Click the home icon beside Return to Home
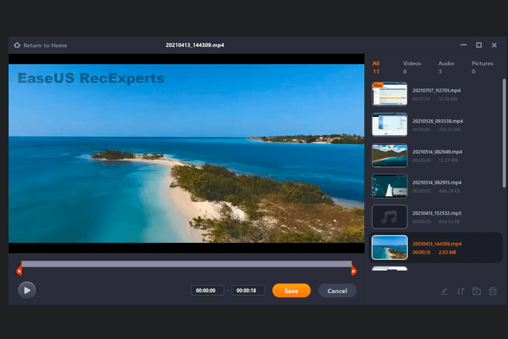508x339 pixels. coord(17,45)
